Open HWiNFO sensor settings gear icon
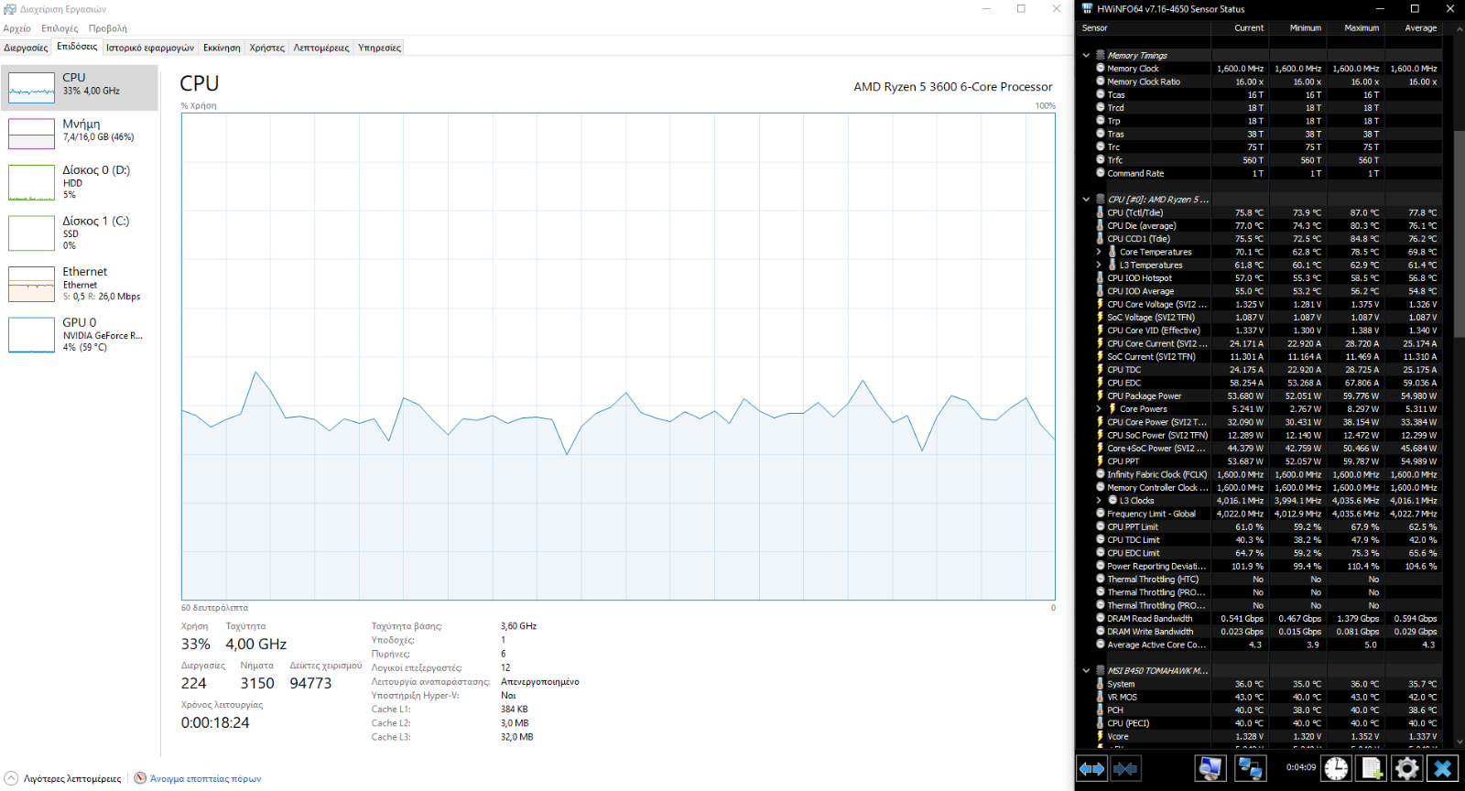This screenshot has height=791, width=1465. tap(1407, 769)
